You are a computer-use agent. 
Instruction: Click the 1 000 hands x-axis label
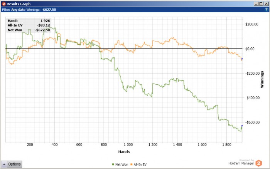click(128, 145)
